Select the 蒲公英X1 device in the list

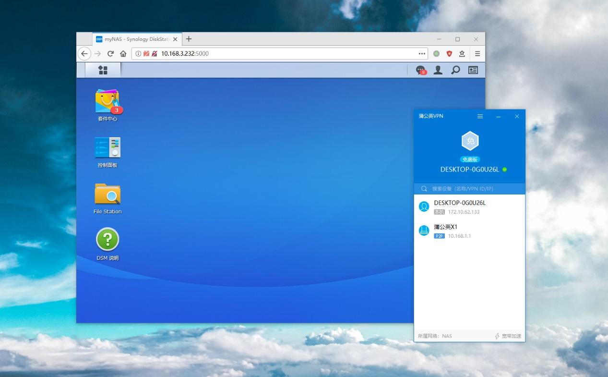coord(469,231)
